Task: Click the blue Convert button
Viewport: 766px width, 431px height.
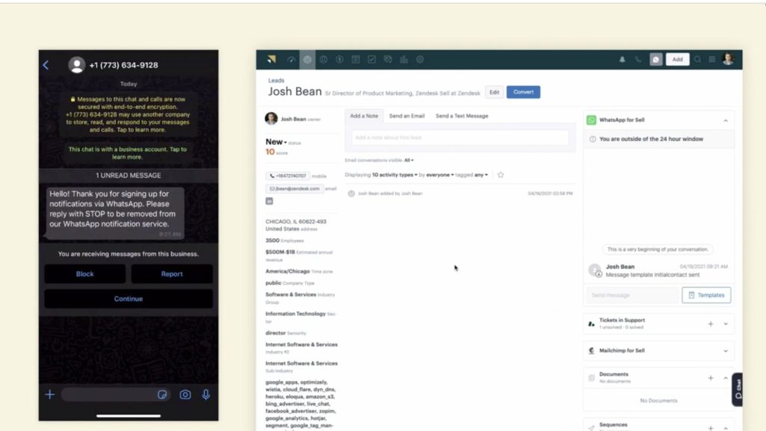Action: pos(523,92)
